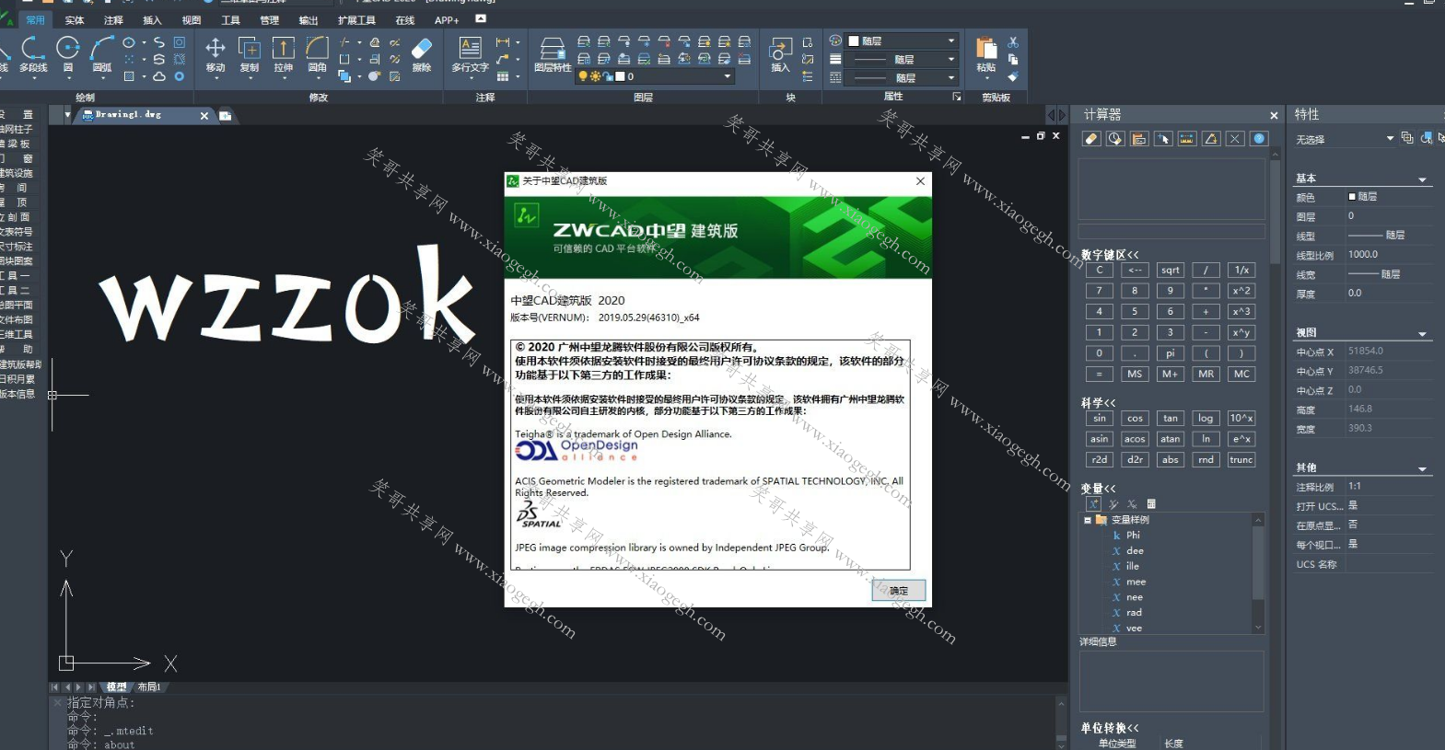Viewport: 1445px width, 750px height.
Task: Click the calculator icon in 变量 toolbar
Action: pyautogui.click(x=1151, y=504)
